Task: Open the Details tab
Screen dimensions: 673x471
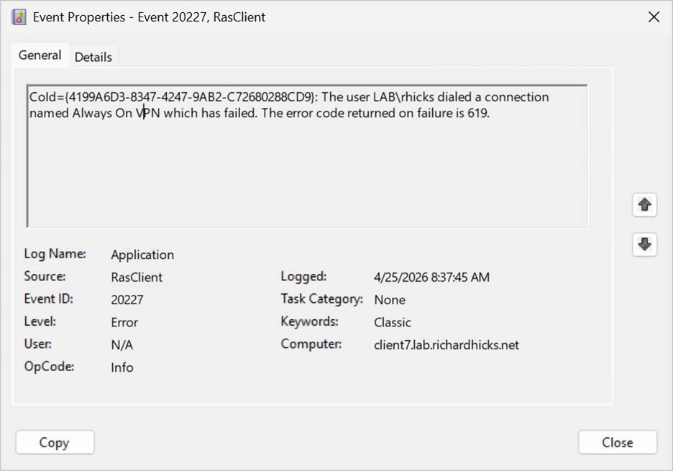Action: (x=93, y=57)
